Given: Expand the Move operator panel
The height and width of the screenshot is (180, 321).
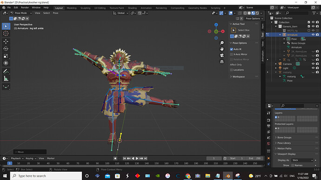Looking at the screenshot, I should click(30, 152).
